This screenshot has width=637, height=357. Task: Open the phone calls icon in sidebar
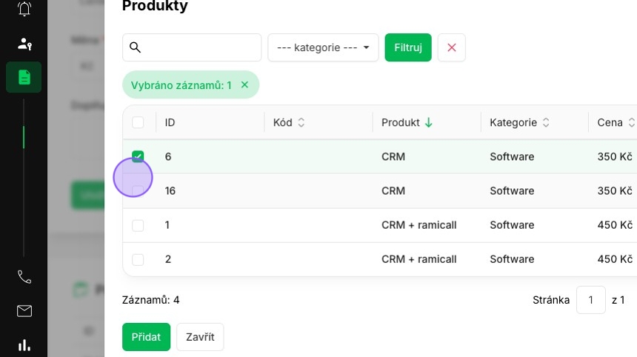point(24,277)
